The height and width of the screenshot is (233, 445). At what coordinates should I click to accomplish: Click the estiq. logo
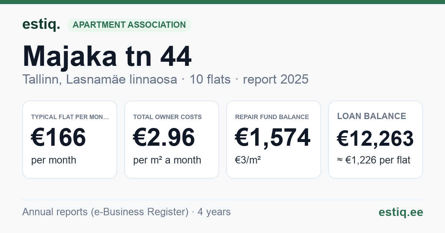coord(41,24)
